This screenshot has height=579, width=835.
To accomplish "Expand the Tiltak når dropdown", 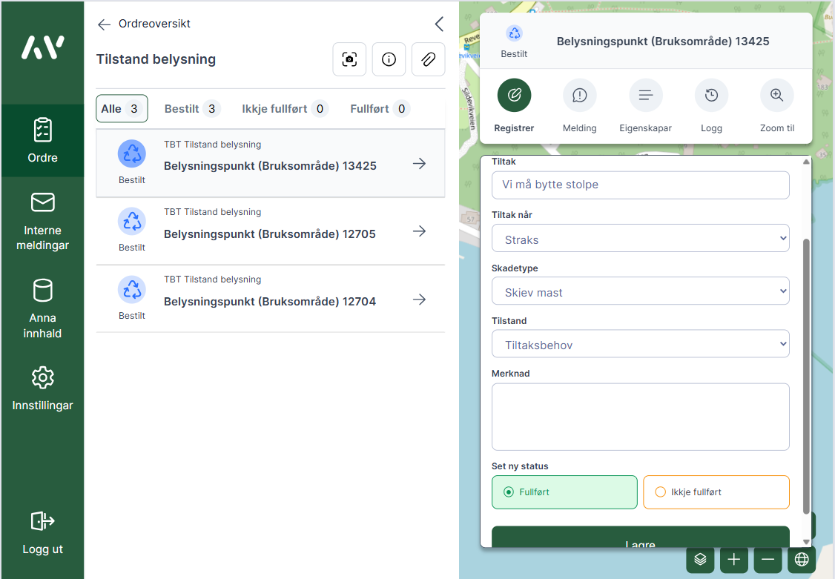I will [x=640, y=239].
